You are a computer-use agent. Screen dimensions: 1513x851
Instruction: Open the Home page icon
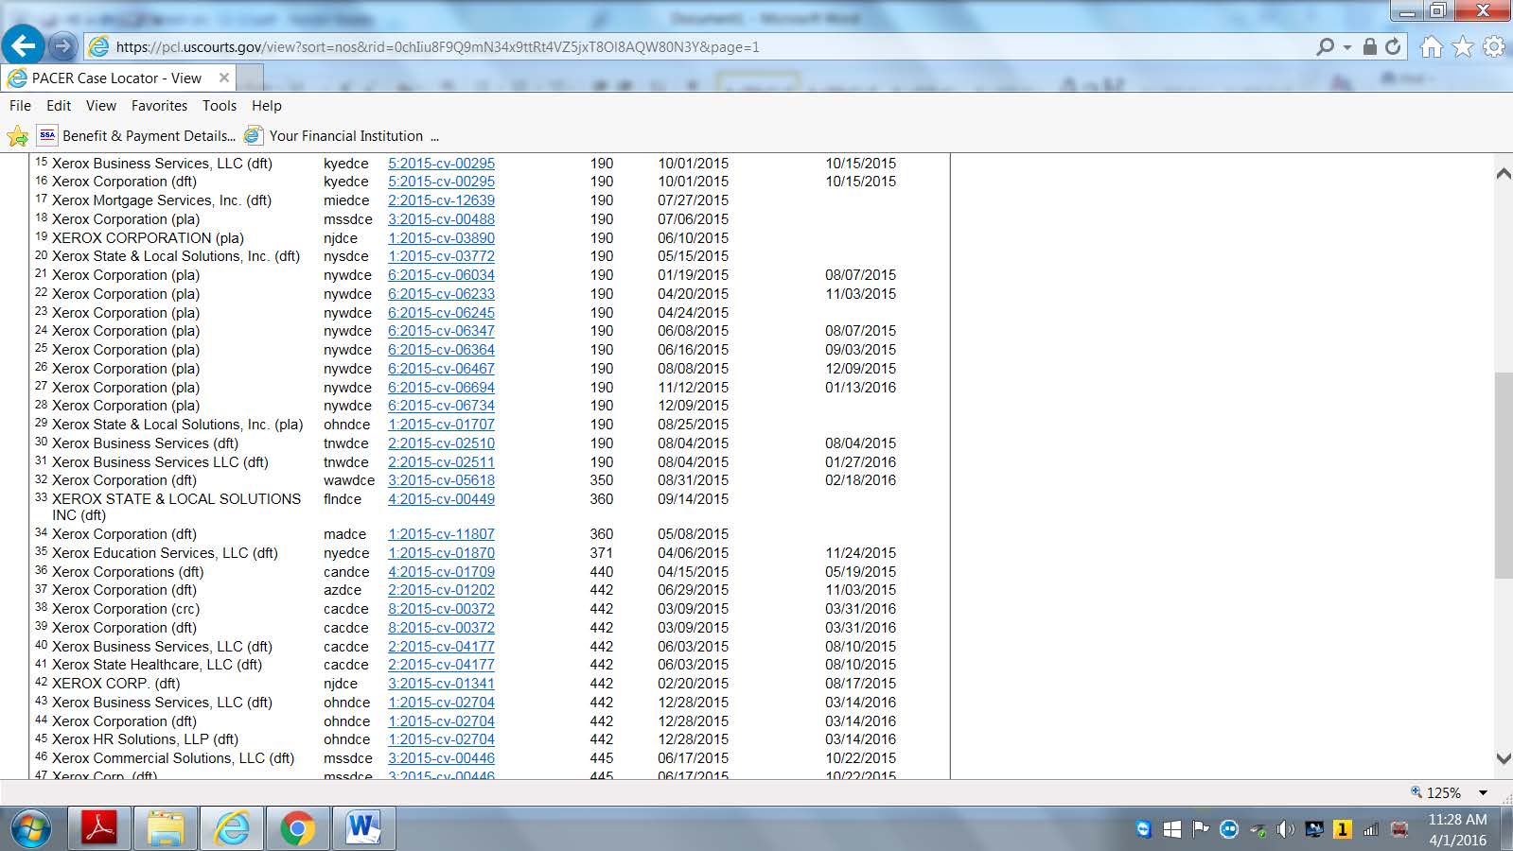coord(1432,46)
